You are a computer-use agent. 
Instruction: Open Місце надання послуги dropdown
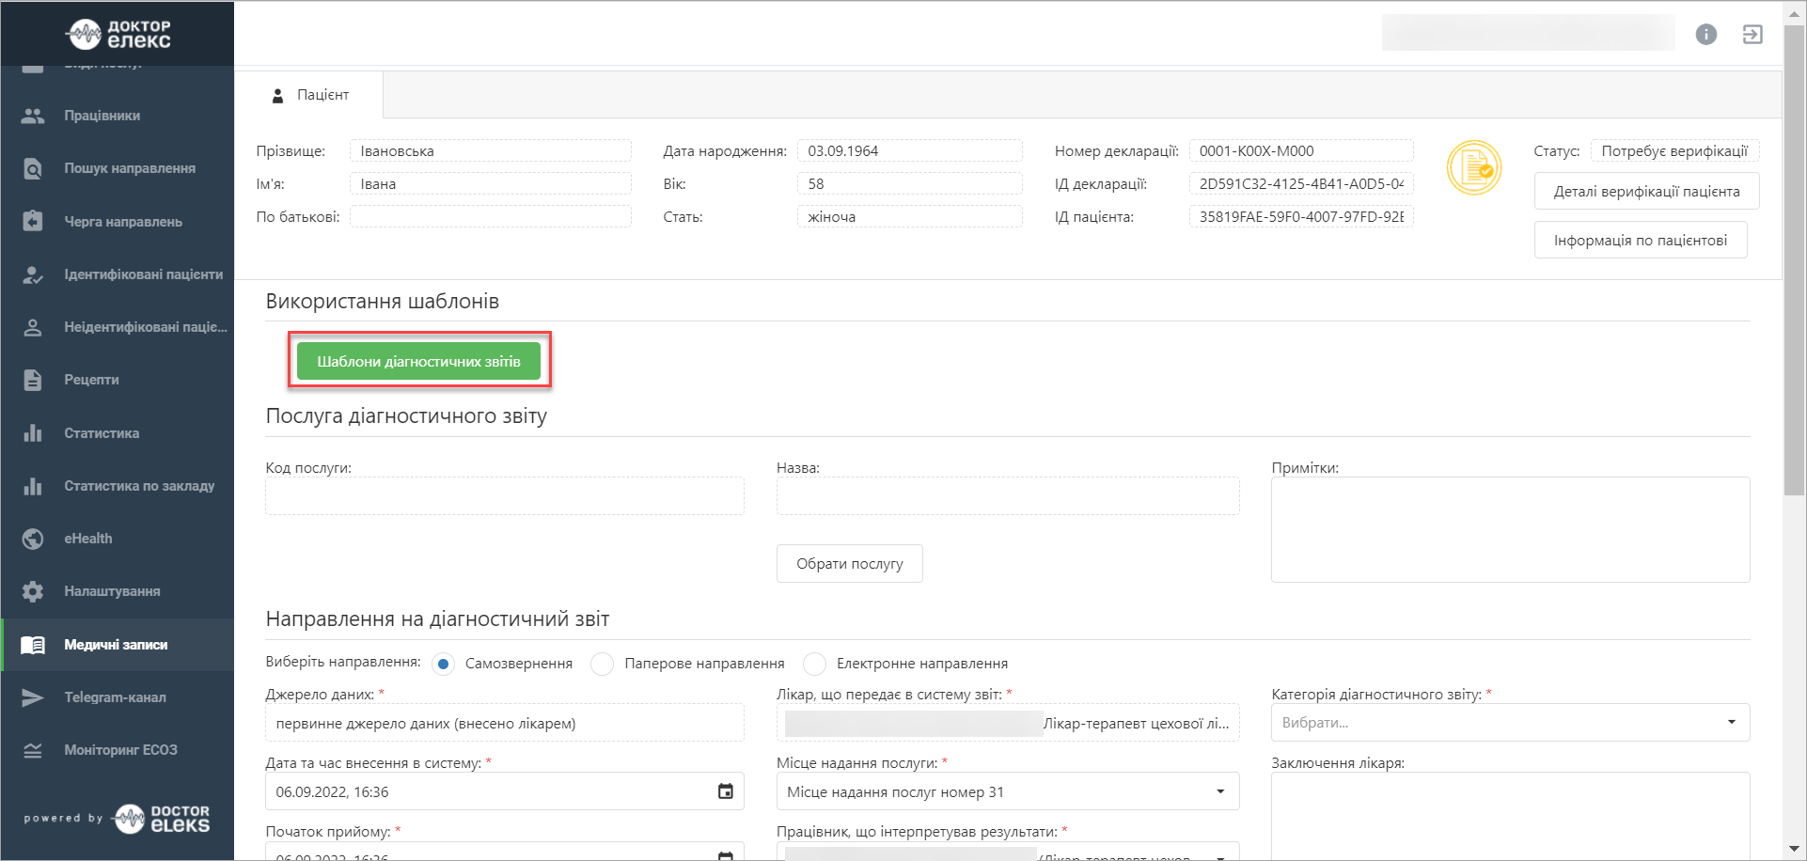pyautogui.click(x=1007, y=792)
